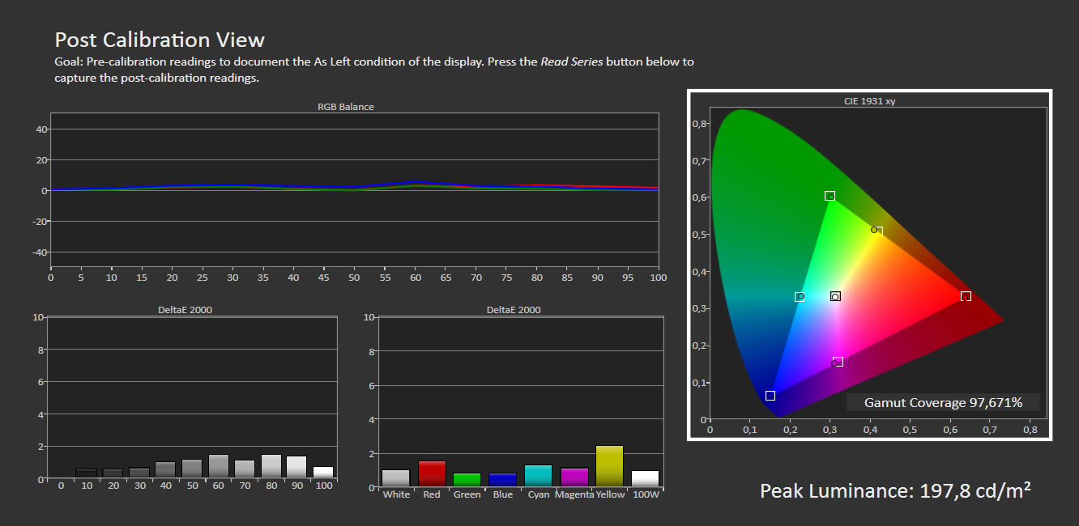Pick the 80% bar in grayscale DeltaE chart

point(271,467)
